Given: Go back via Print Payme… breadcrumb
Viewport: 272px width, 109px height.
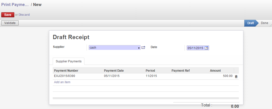Looking at the screenshot, I should pos(15,5).
